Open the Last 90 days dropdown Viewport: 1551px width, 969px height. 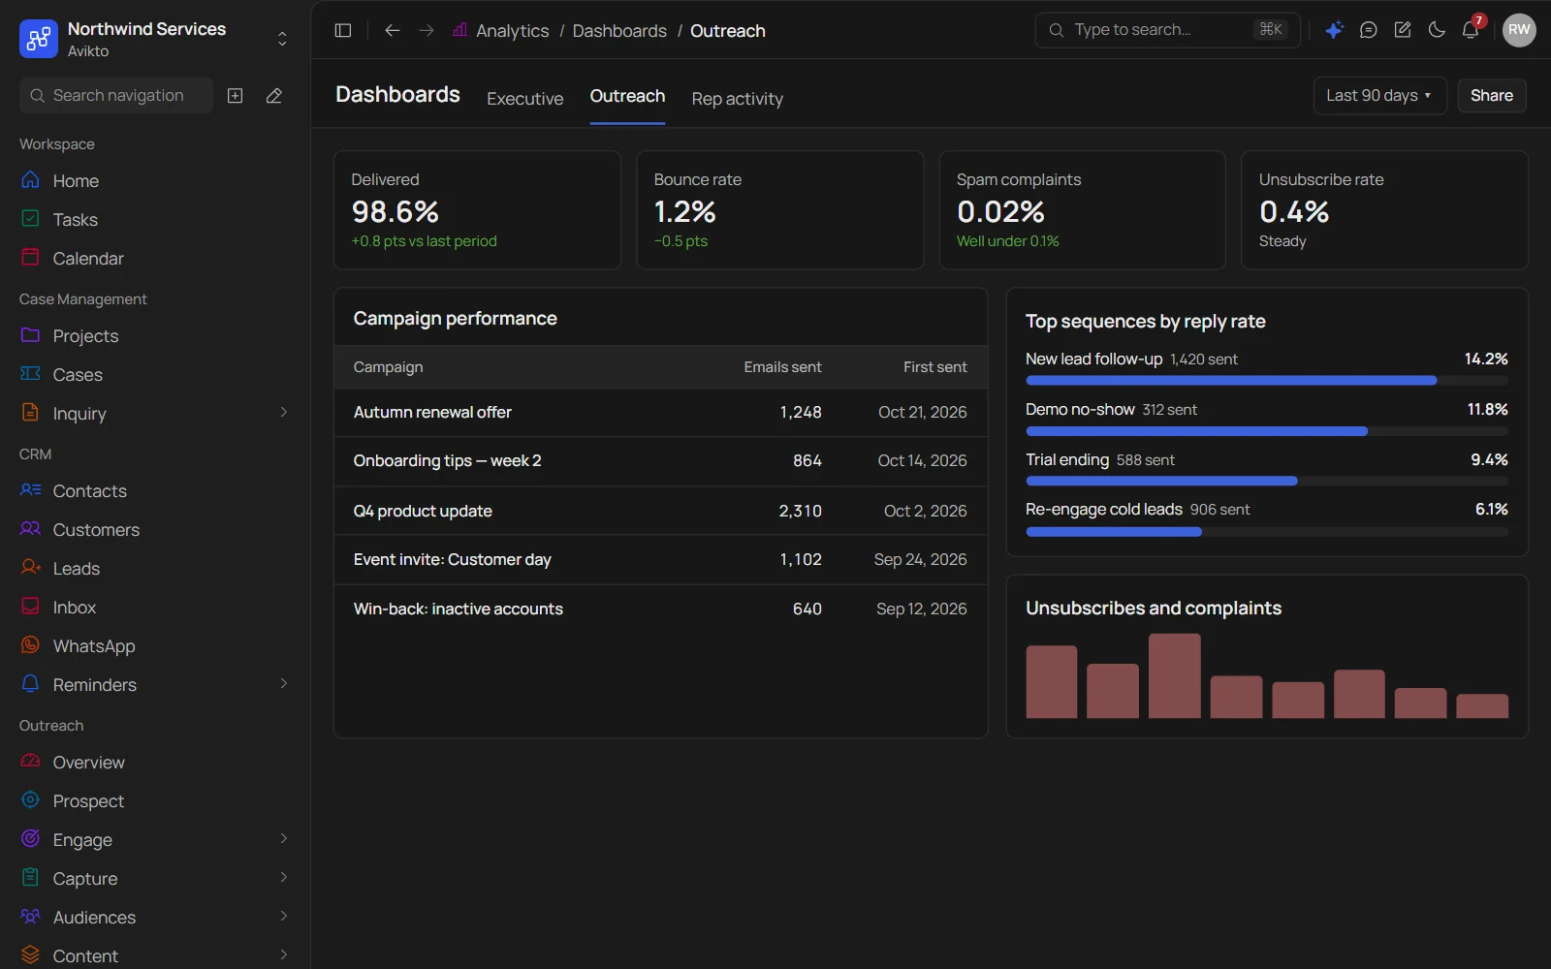point(1379,95)
